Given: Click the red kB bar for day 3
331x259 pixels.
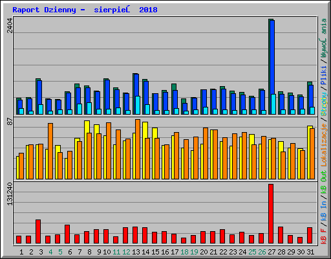Looking at the screenshot, I should tap(38, 232).
